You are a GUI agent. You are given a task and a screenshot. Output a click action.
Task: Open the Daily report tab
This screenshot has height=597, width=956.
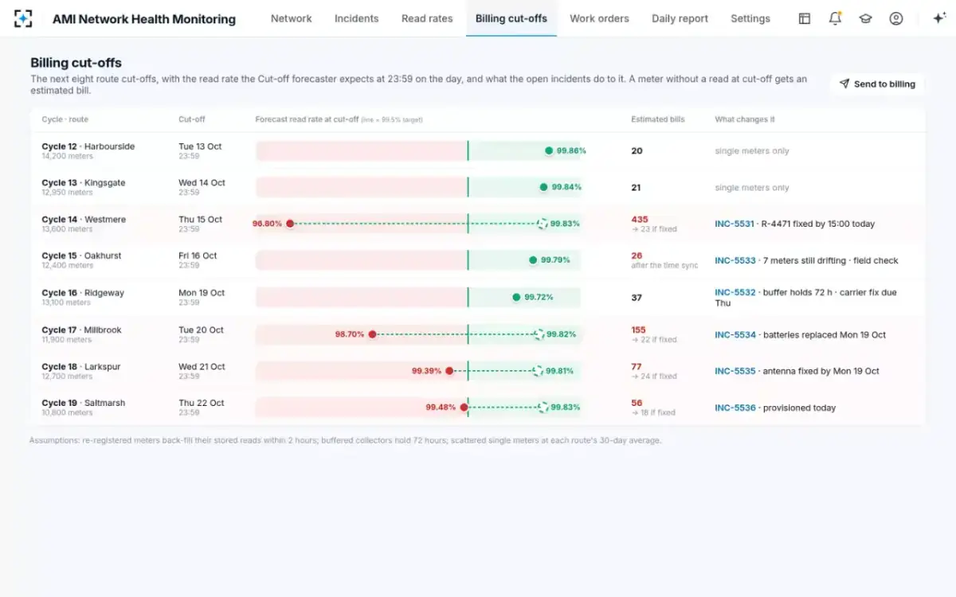pos(680,18)
